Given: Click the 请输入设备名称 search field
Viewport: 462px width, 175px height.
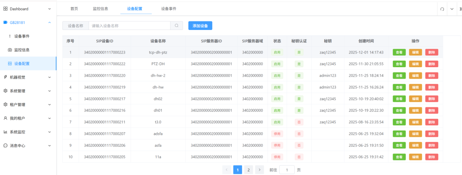Looking at the screenshot, I should 129,26.
